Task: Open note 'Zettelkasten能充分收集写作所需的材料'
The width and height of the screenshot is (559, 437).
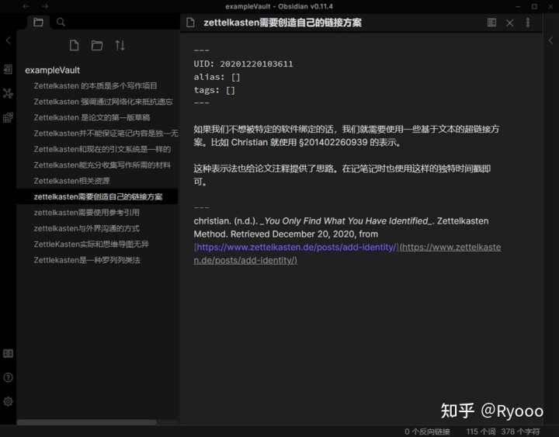Action: pos(102,165)
